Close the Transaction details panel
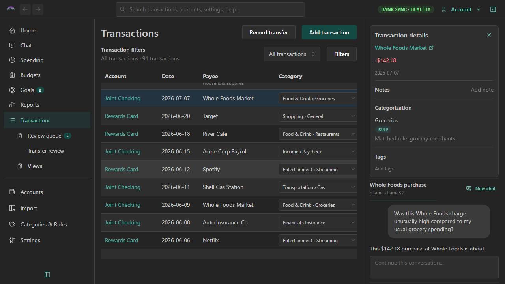 click(489, 35)
